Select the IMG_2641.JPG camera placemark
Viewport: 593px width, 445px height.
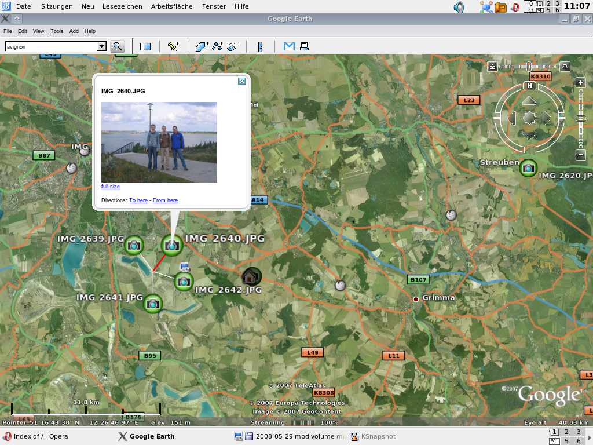click(x=153, y=304)
